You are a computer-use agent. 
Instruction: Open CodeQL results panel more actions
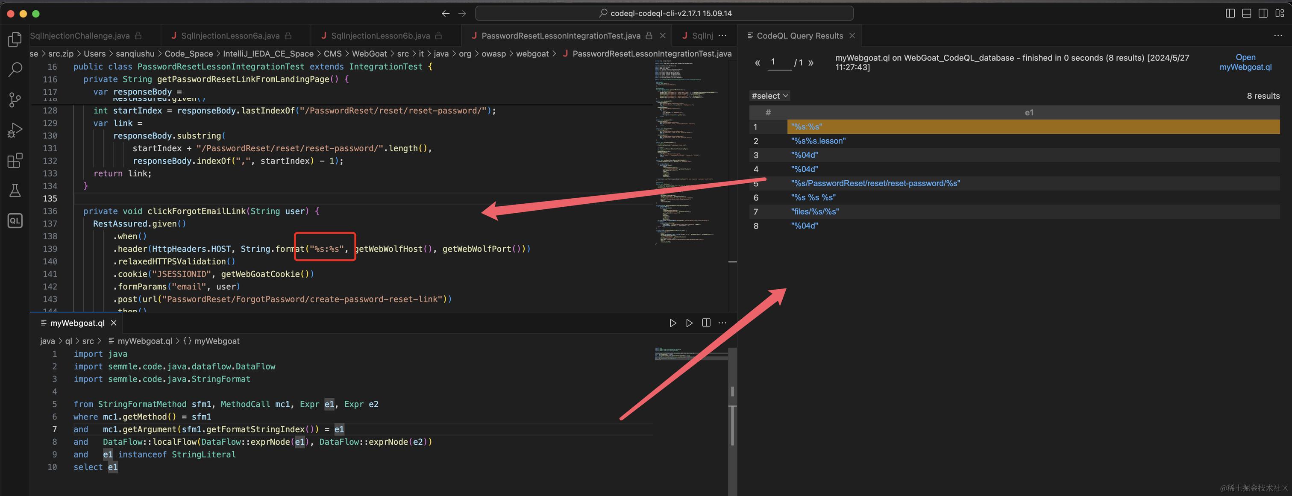pyautogui.click(x=1277, y=35)
